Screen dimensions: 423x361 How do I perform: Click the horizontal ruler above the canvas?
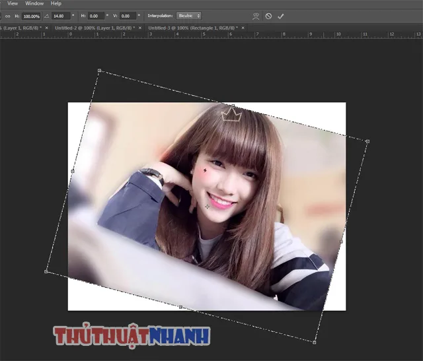click(211, 35)
